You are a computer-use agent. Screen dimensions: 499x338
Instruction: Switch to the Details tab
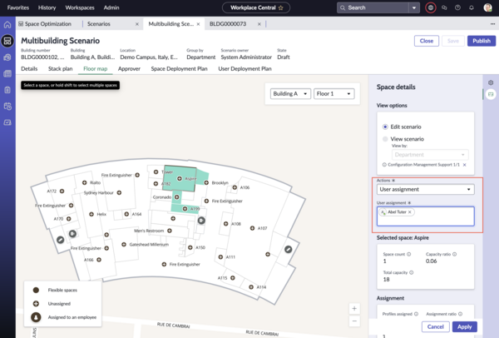[29, 68]
